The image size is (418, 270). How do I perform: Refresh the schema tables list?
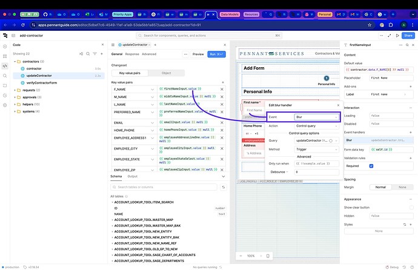coord(224,187)
